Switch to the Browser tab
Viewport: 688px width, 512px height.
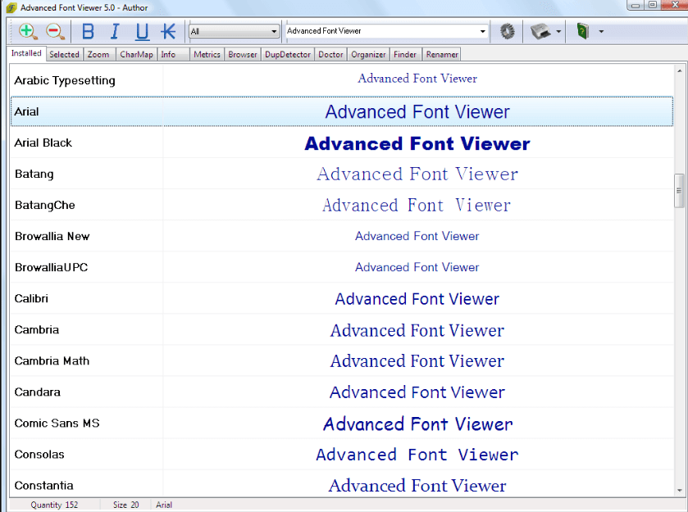(x=243, y=54)
